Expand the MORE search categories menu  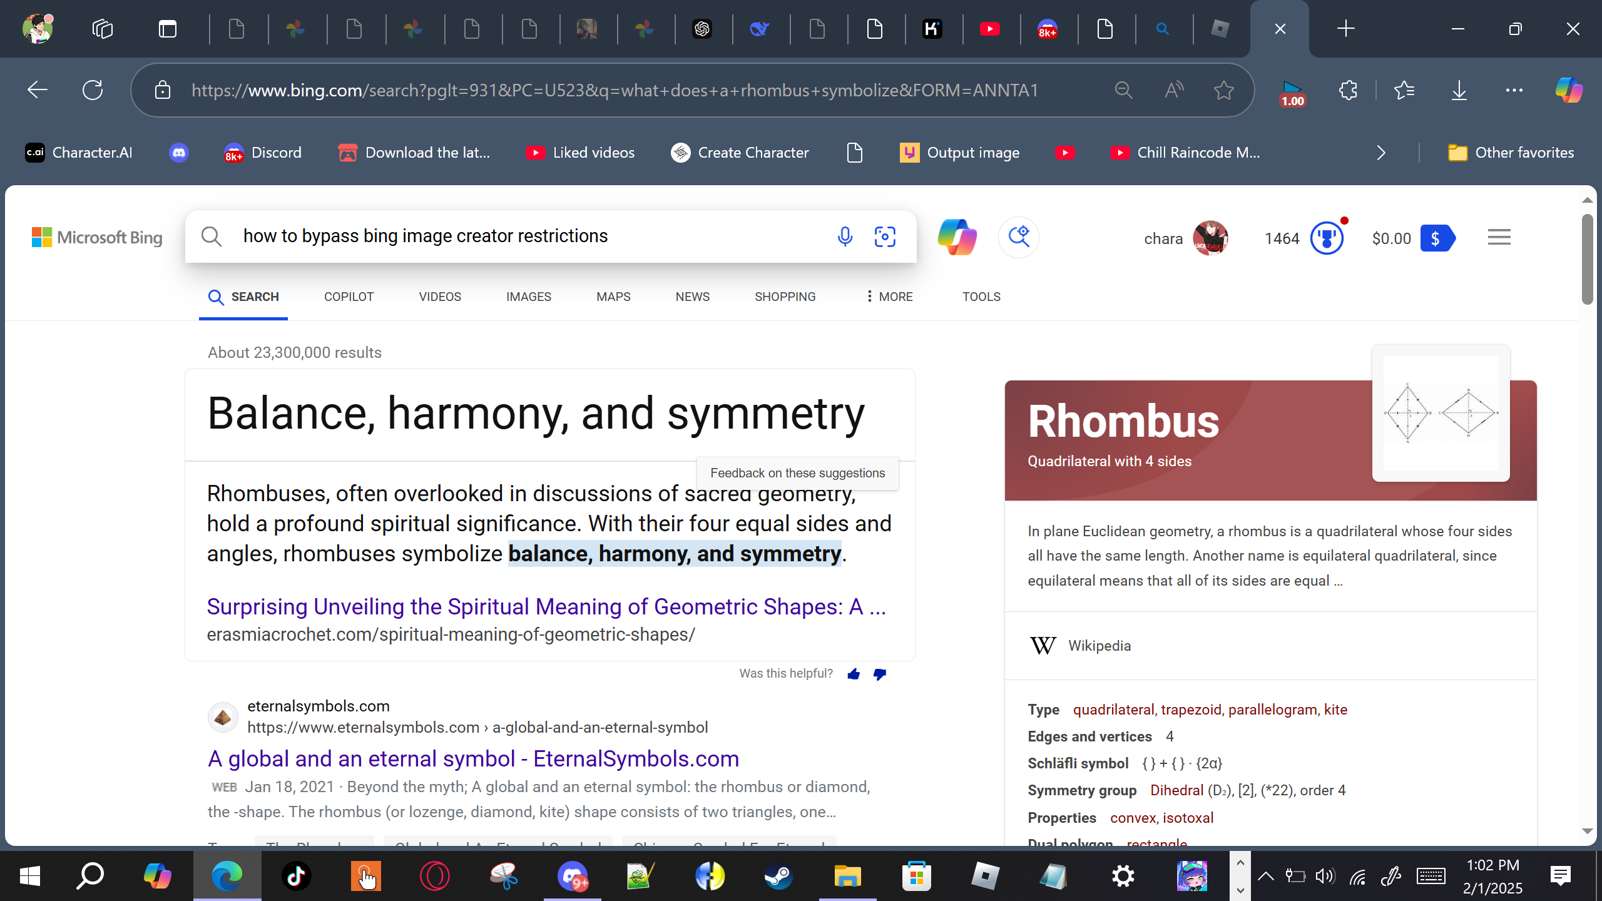[889, 297]
